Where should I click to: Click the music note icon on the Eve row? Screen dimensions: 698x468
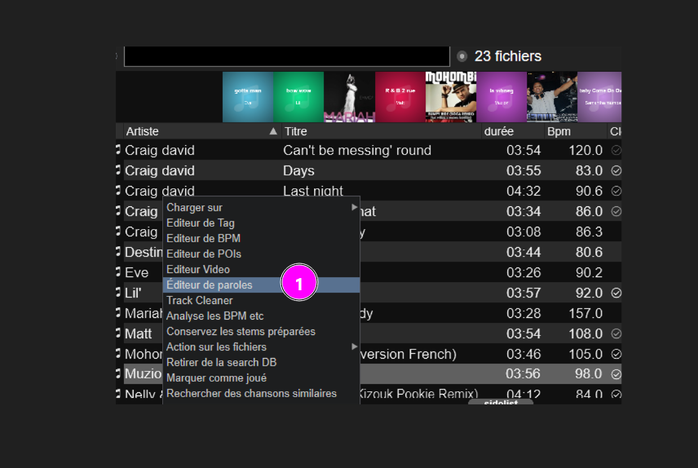118,272
